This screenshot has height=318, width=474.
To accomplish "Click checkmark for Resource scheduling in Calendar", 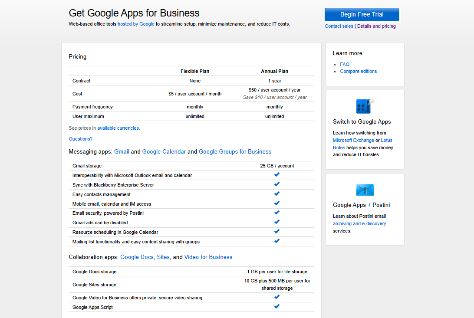I will [x=277, y=232].
